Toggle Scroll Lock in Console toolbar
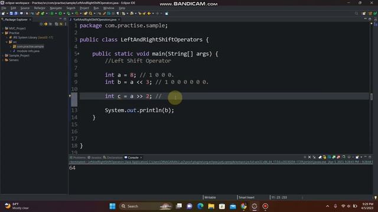 point(324,157)
